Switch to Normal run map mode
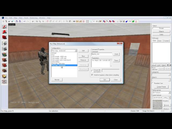Screen dimensions: 172x129 click(x=57, y=80)
